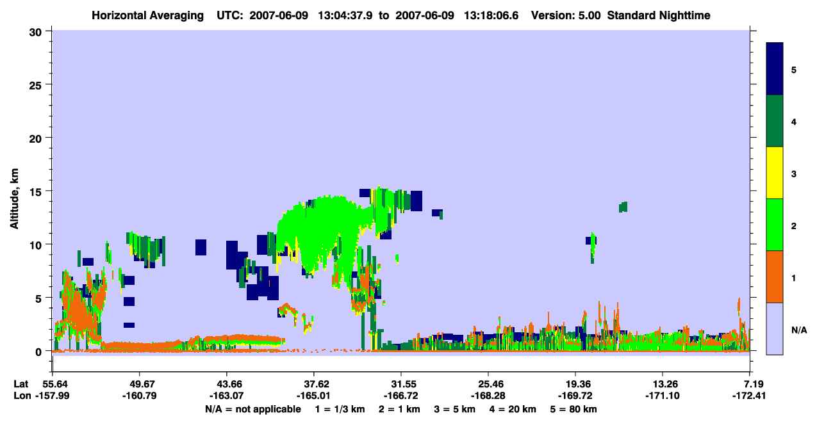Click the 'Standard Nighttime' text in title
This screenshot has width=833, height=427.
[659, 15]
